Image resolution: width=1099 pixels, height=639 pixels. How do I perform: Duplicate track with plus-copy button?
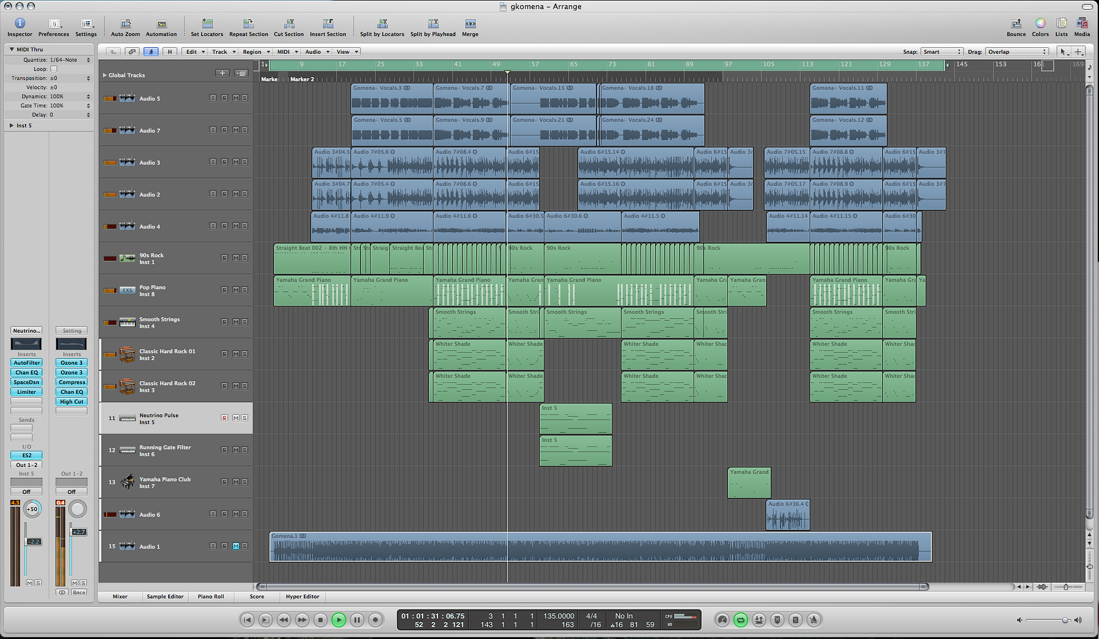(241, 73)
